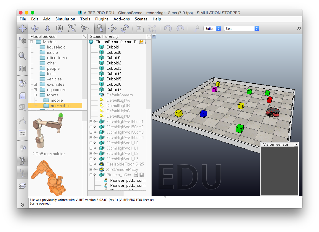Click the blue cube in the scene

coord(203,114)
